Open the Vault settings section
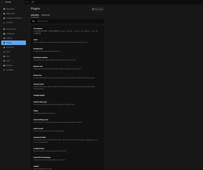This screenshot has height=170, width=203. click(13, 61)
